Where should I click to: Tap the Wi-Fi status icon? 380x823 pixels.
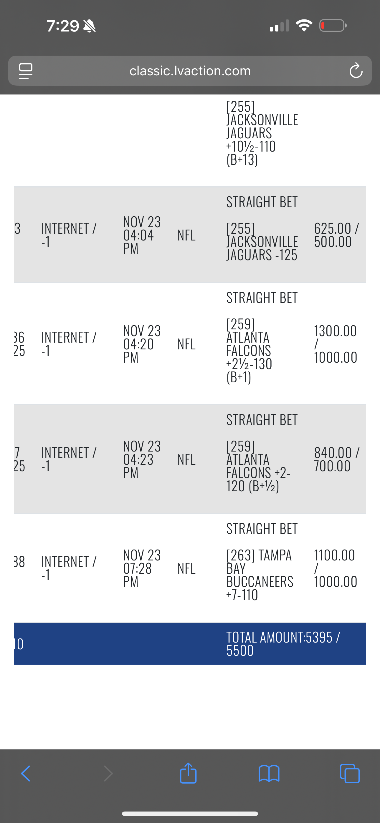(304, 26)
